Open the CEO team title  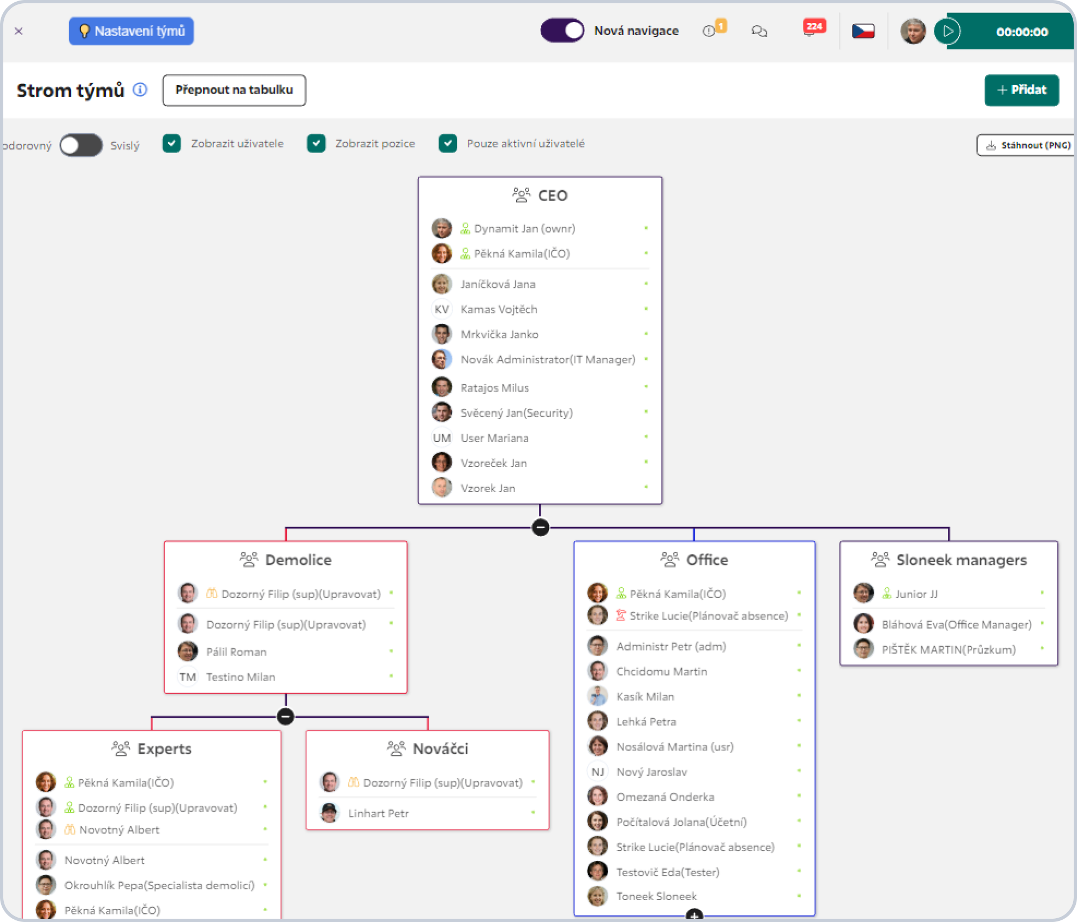(x=553, y=196)
